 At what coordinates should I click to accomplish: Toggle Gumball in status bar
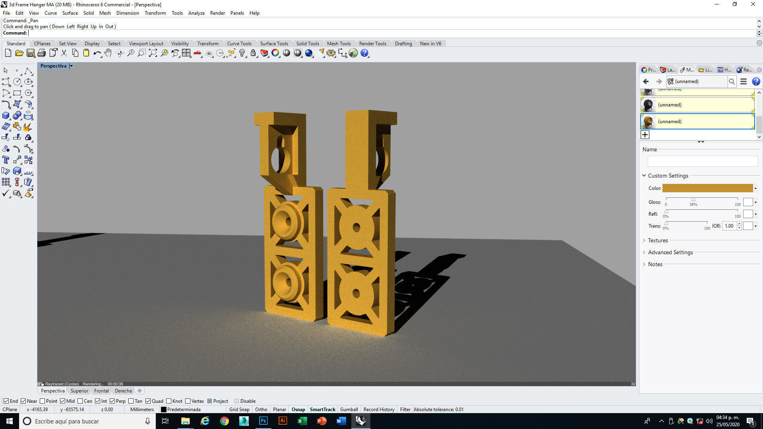pos(349,409)
